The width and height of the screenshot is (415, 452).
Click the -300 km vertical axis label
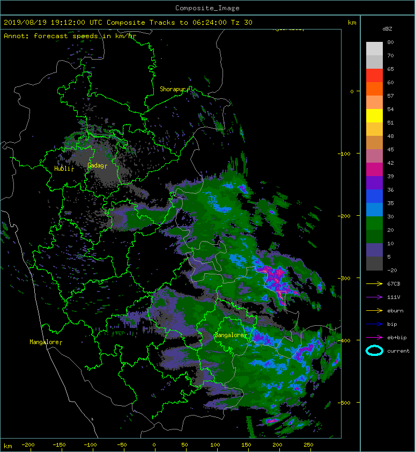click(344, 279)
